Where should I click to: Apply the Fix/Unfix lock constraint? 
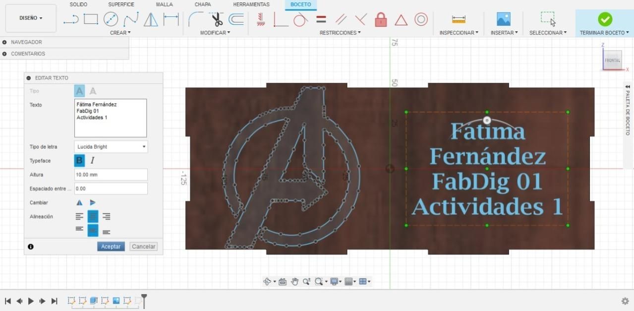(x=381, y=19)
